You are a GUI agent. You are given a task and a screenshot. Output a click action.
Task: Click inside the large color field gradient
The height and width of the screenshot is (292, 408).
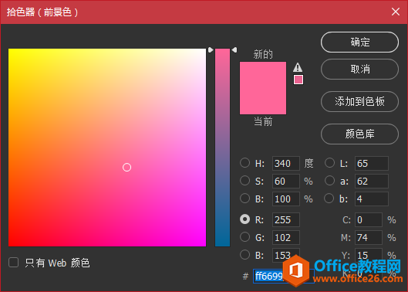[x=107, y=148]
